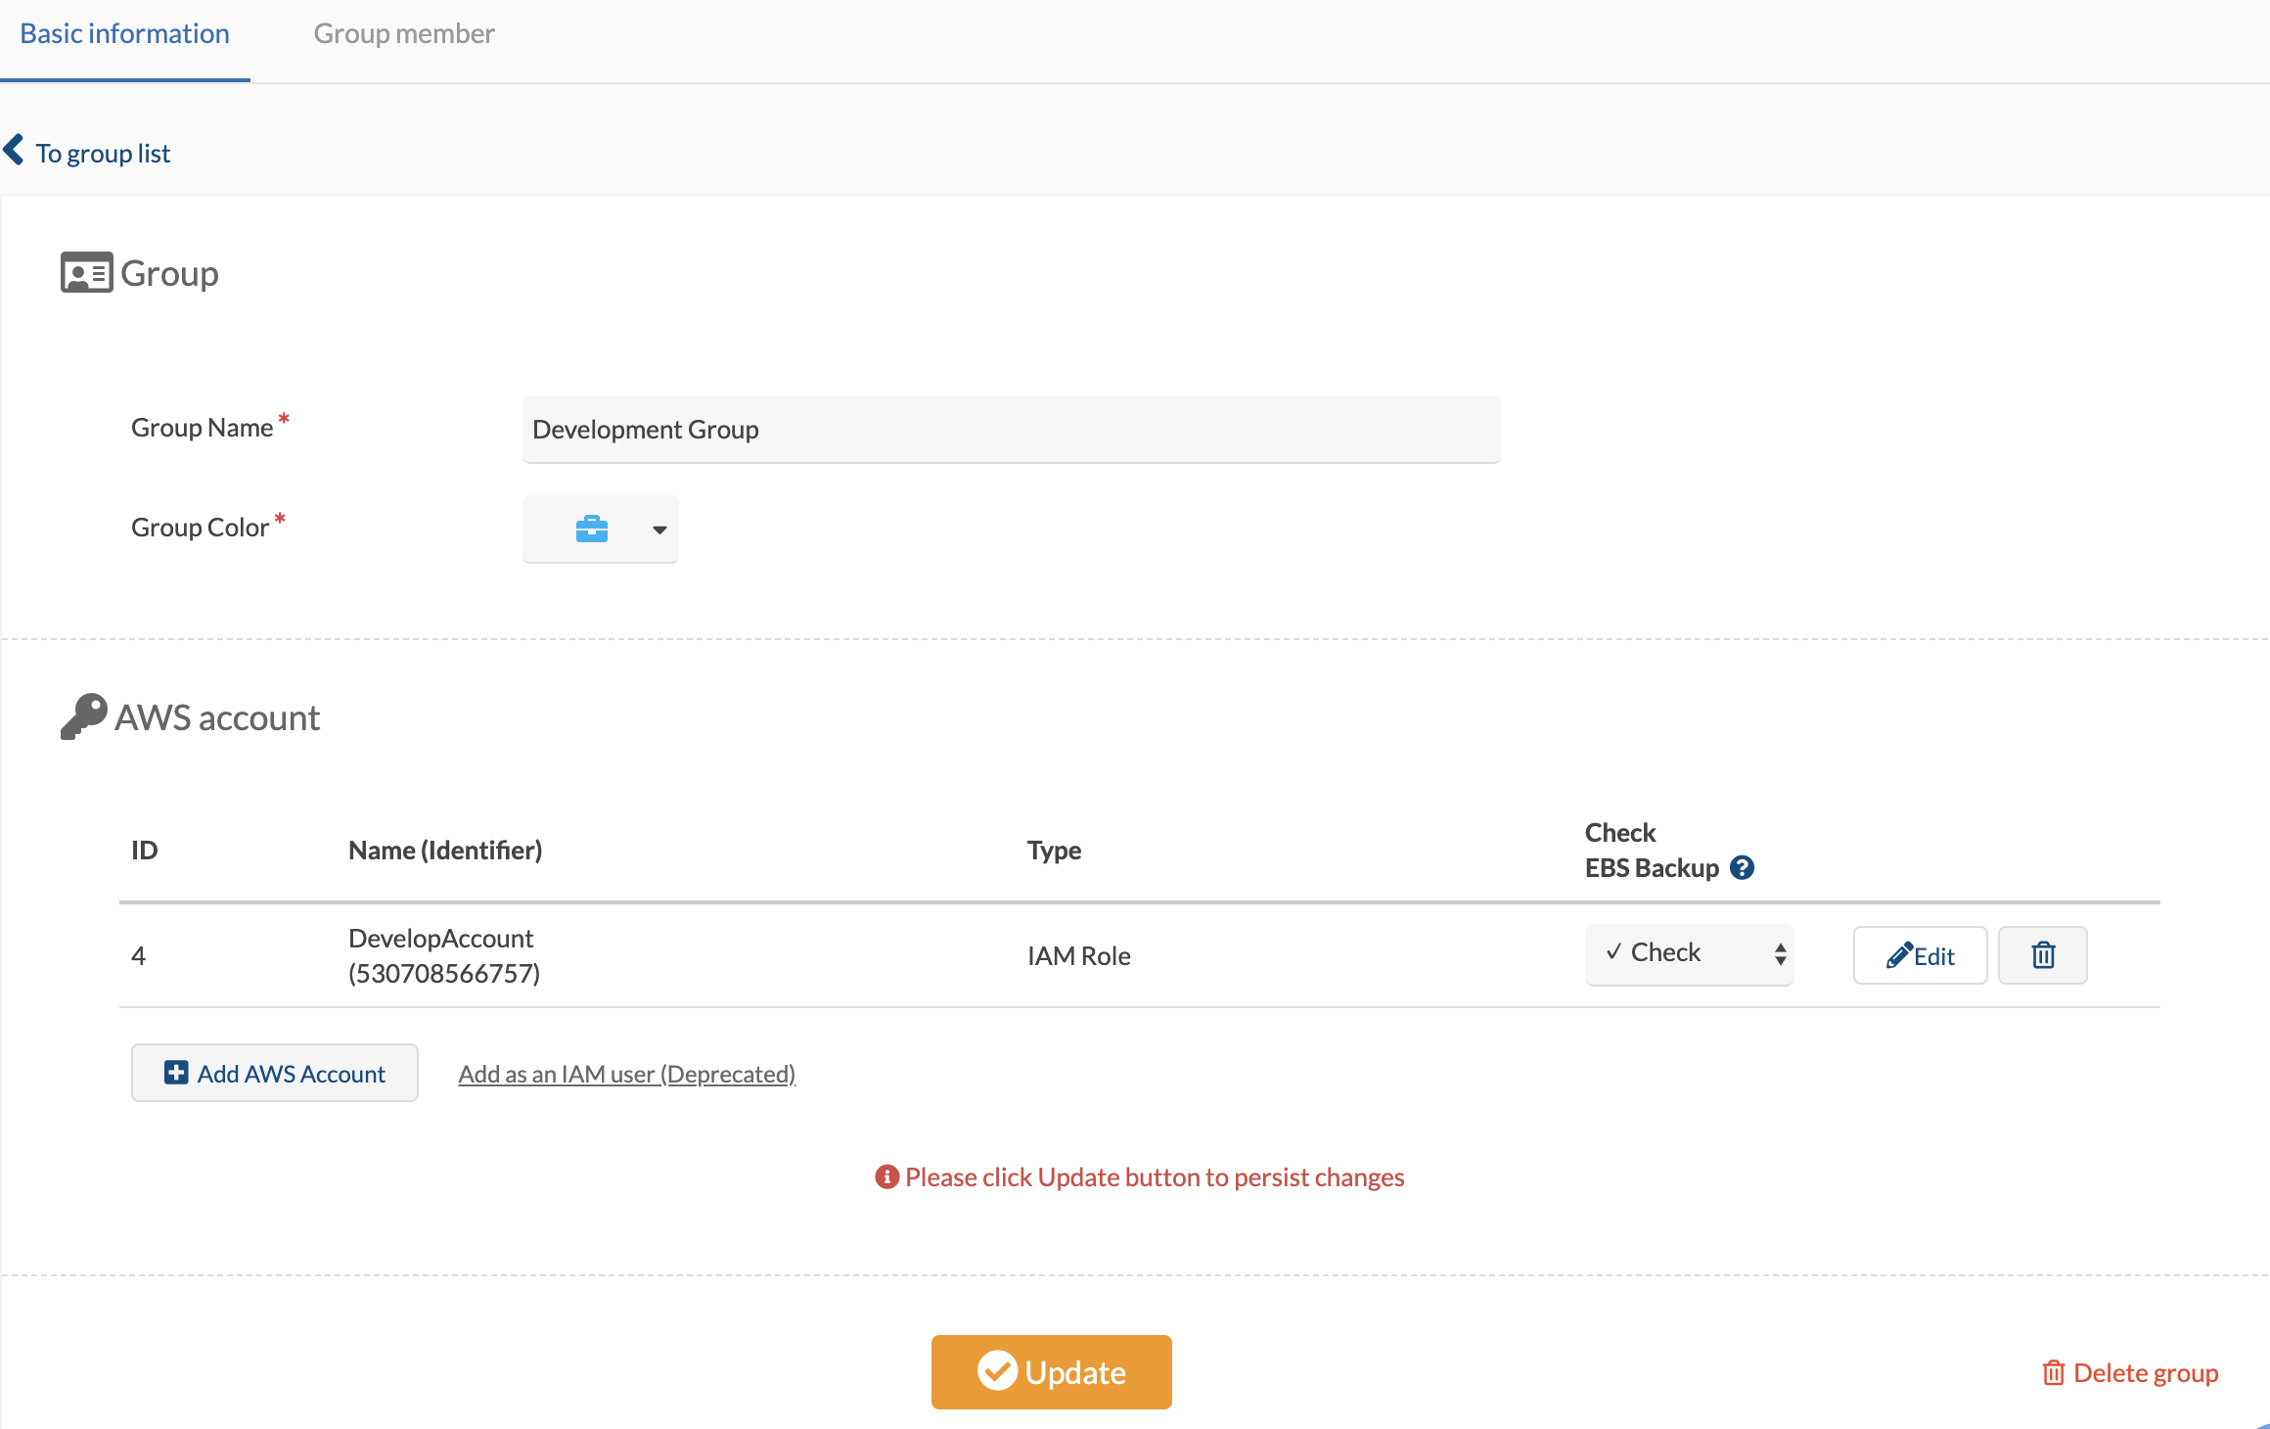Click the briefcase Group Color icon
Image resolution: width=2270 pixels, height=1429 pixels.
[592, 529]
